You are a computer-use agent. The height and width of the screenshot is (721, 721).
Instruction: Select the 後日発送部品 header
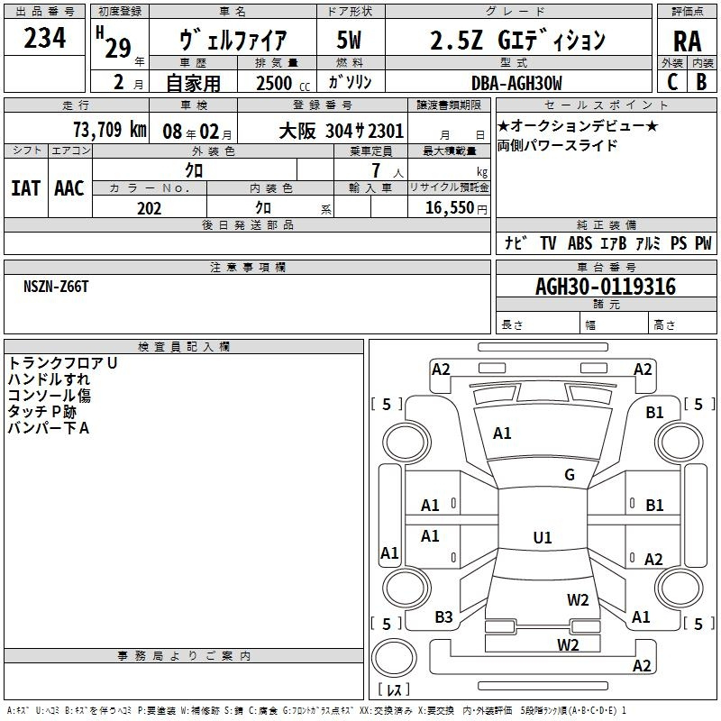pyautogui.click(x=247, y=225)
